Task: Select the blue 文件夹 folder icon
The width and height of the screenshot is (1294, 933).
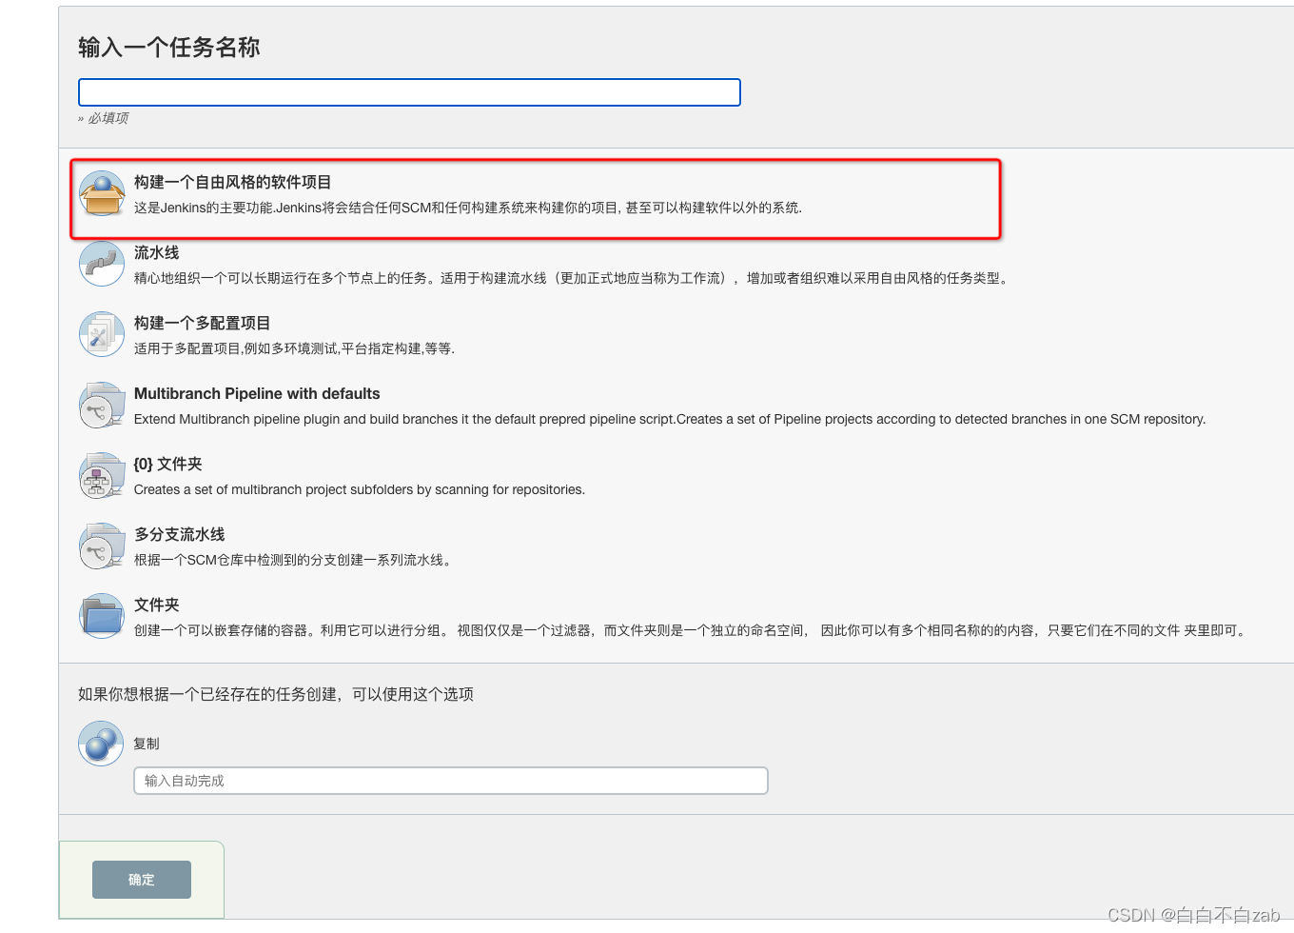Action: click(102, 616)
